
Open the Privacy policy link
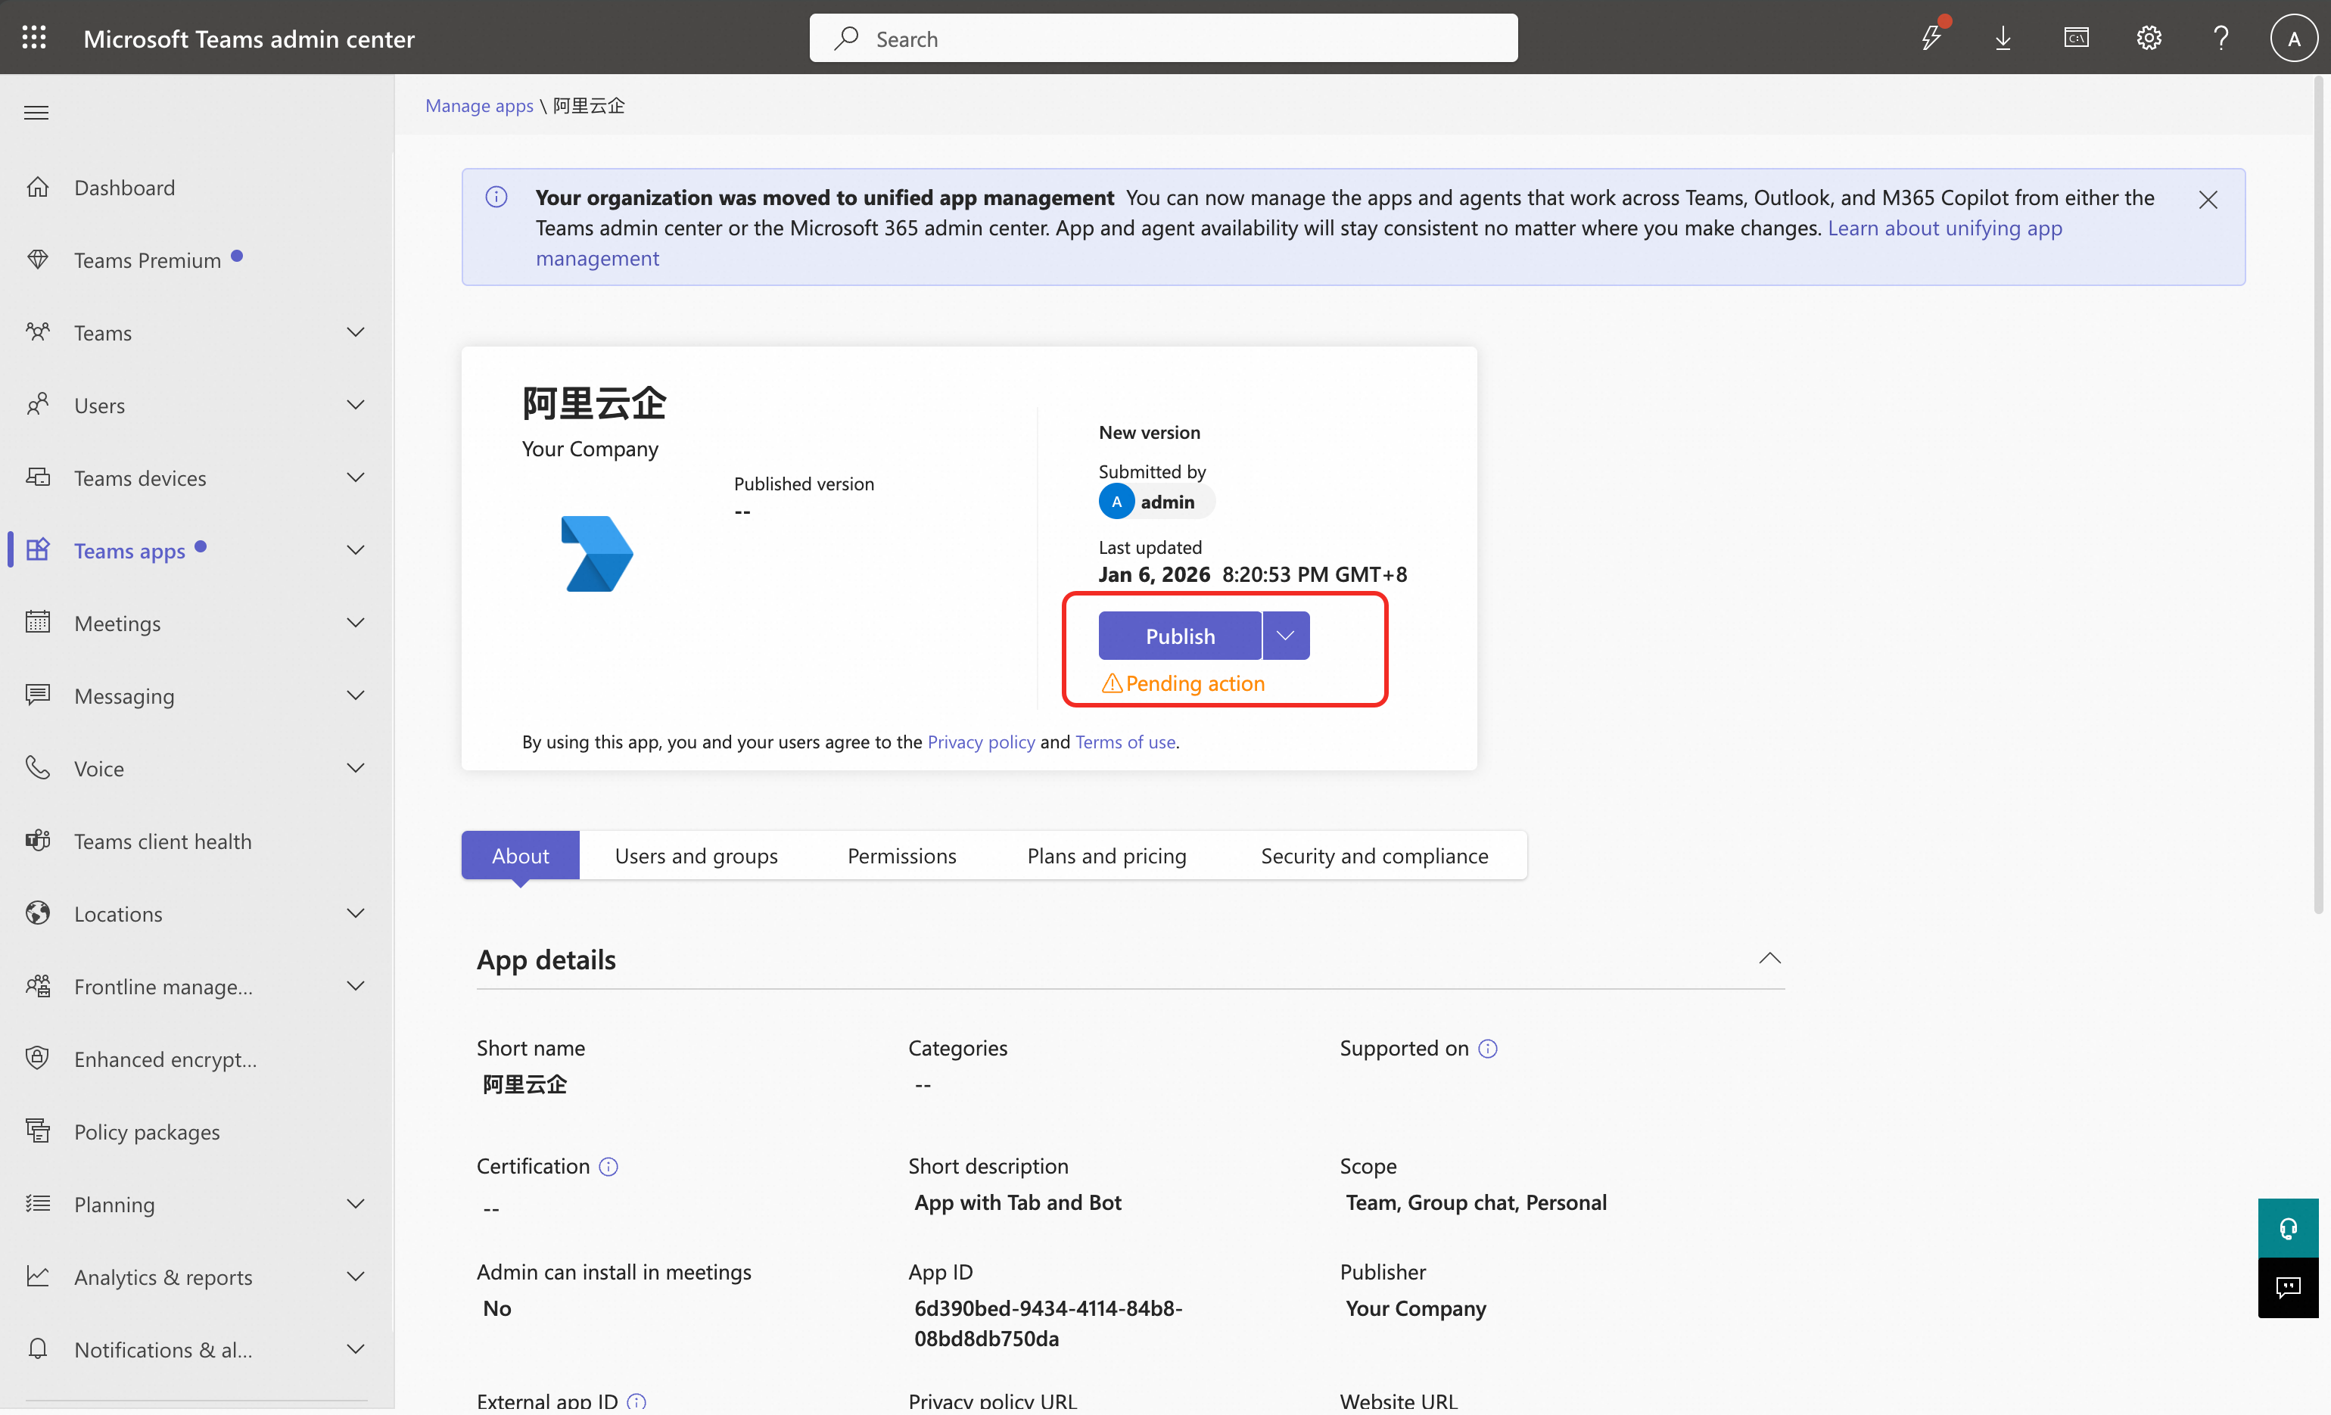pos(980,742)
